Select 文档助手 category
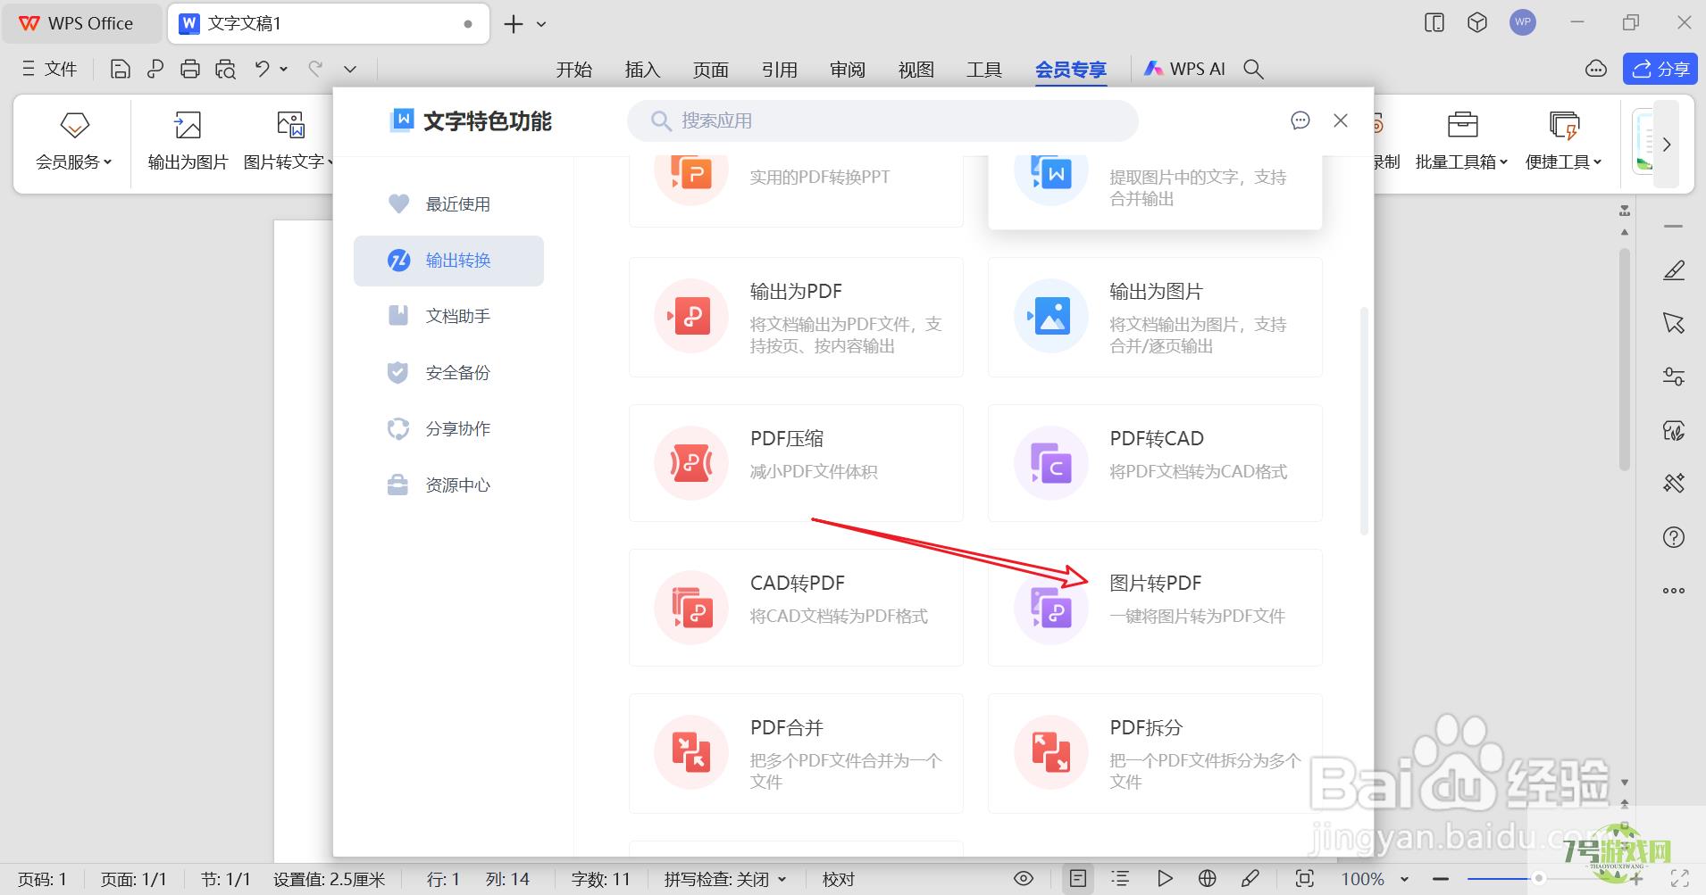1706x895 pixels. 448,316
